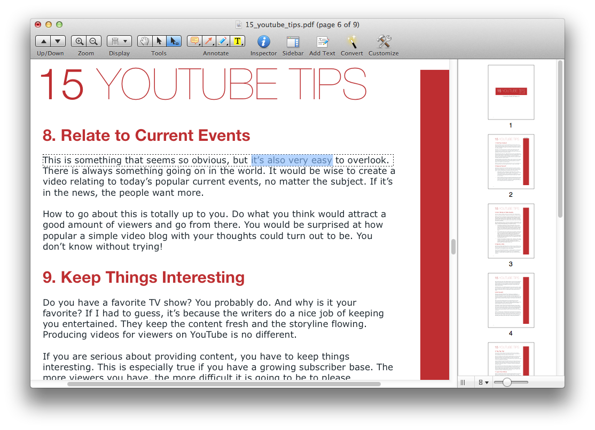Click the document horizontal scrollbar
The image size is (595, 430).
coord(224,384)
